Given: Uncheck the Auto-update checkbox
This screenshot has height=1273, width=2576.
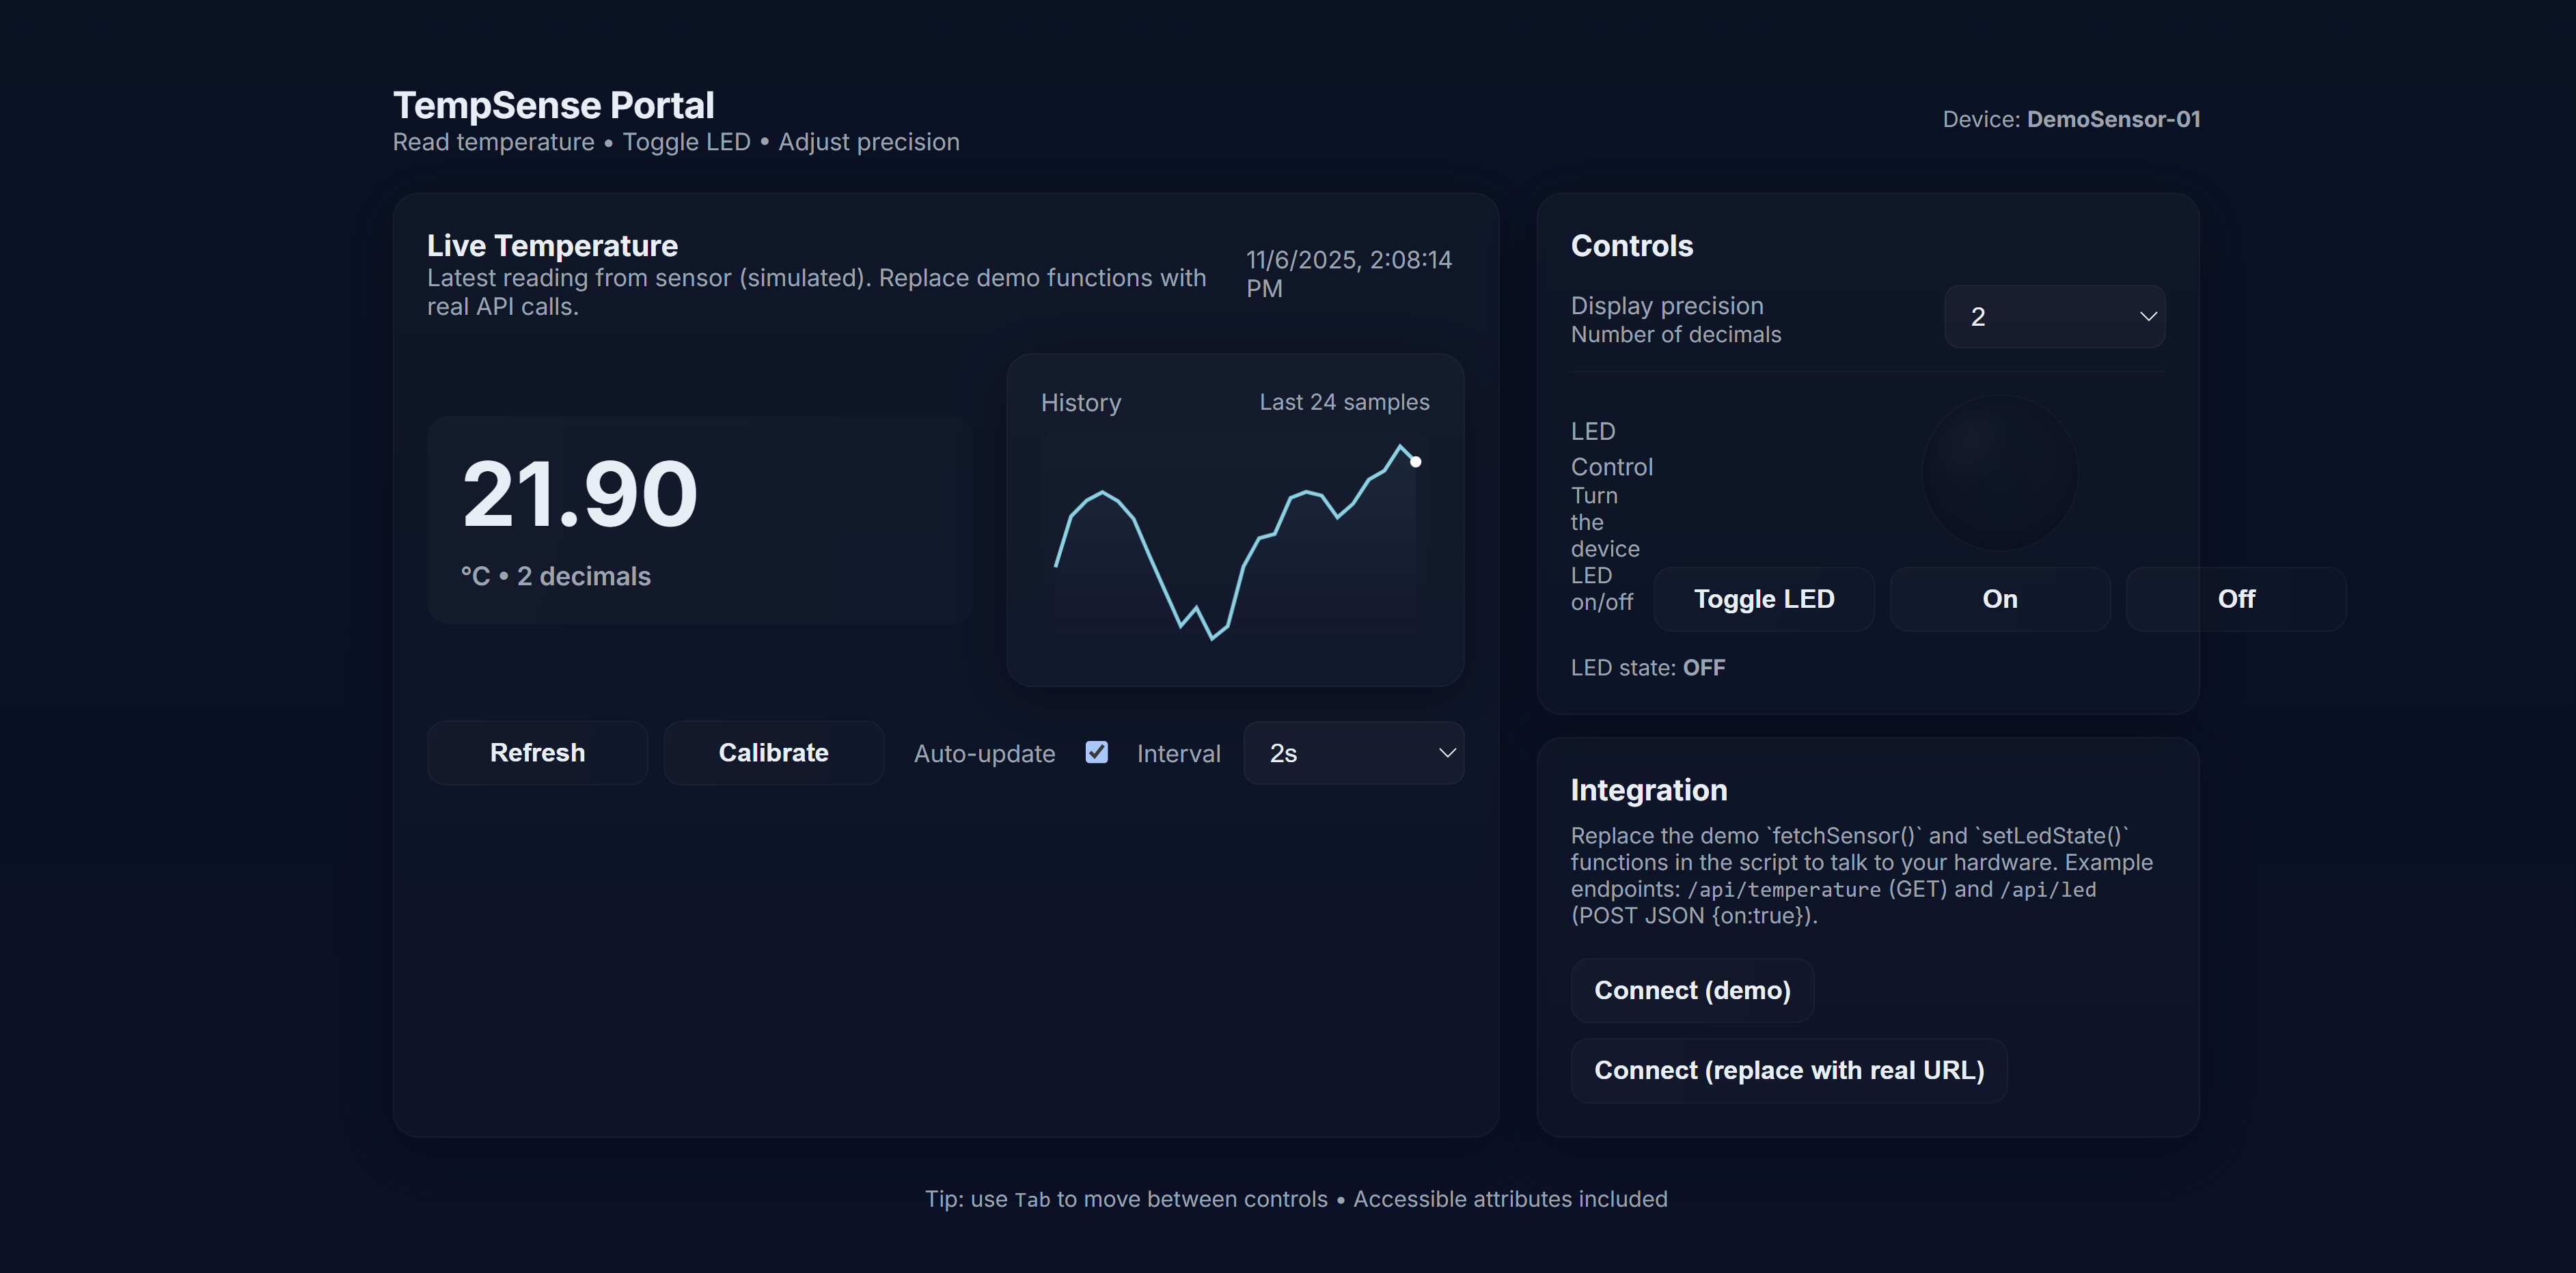Looking at the screenshot, I should tap(1096, 753).
